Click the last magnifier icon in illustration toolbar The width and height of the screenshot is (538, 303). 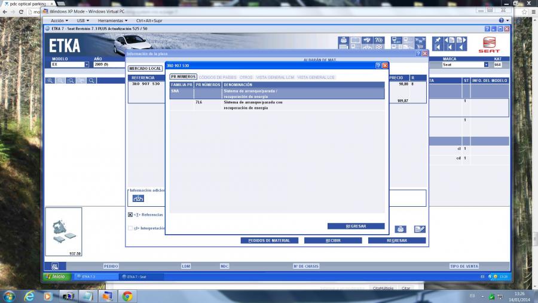[x=91, y=81]
